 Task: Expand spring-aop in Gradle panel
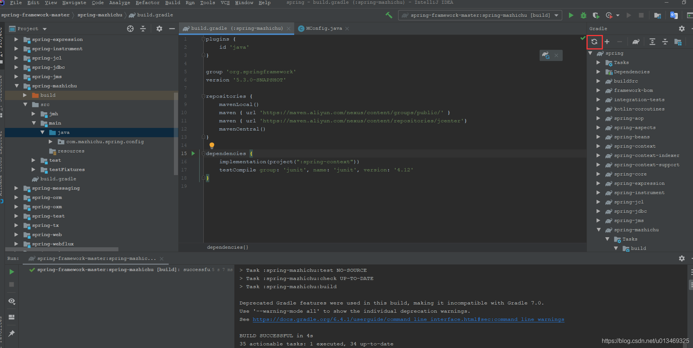(598, 118)
